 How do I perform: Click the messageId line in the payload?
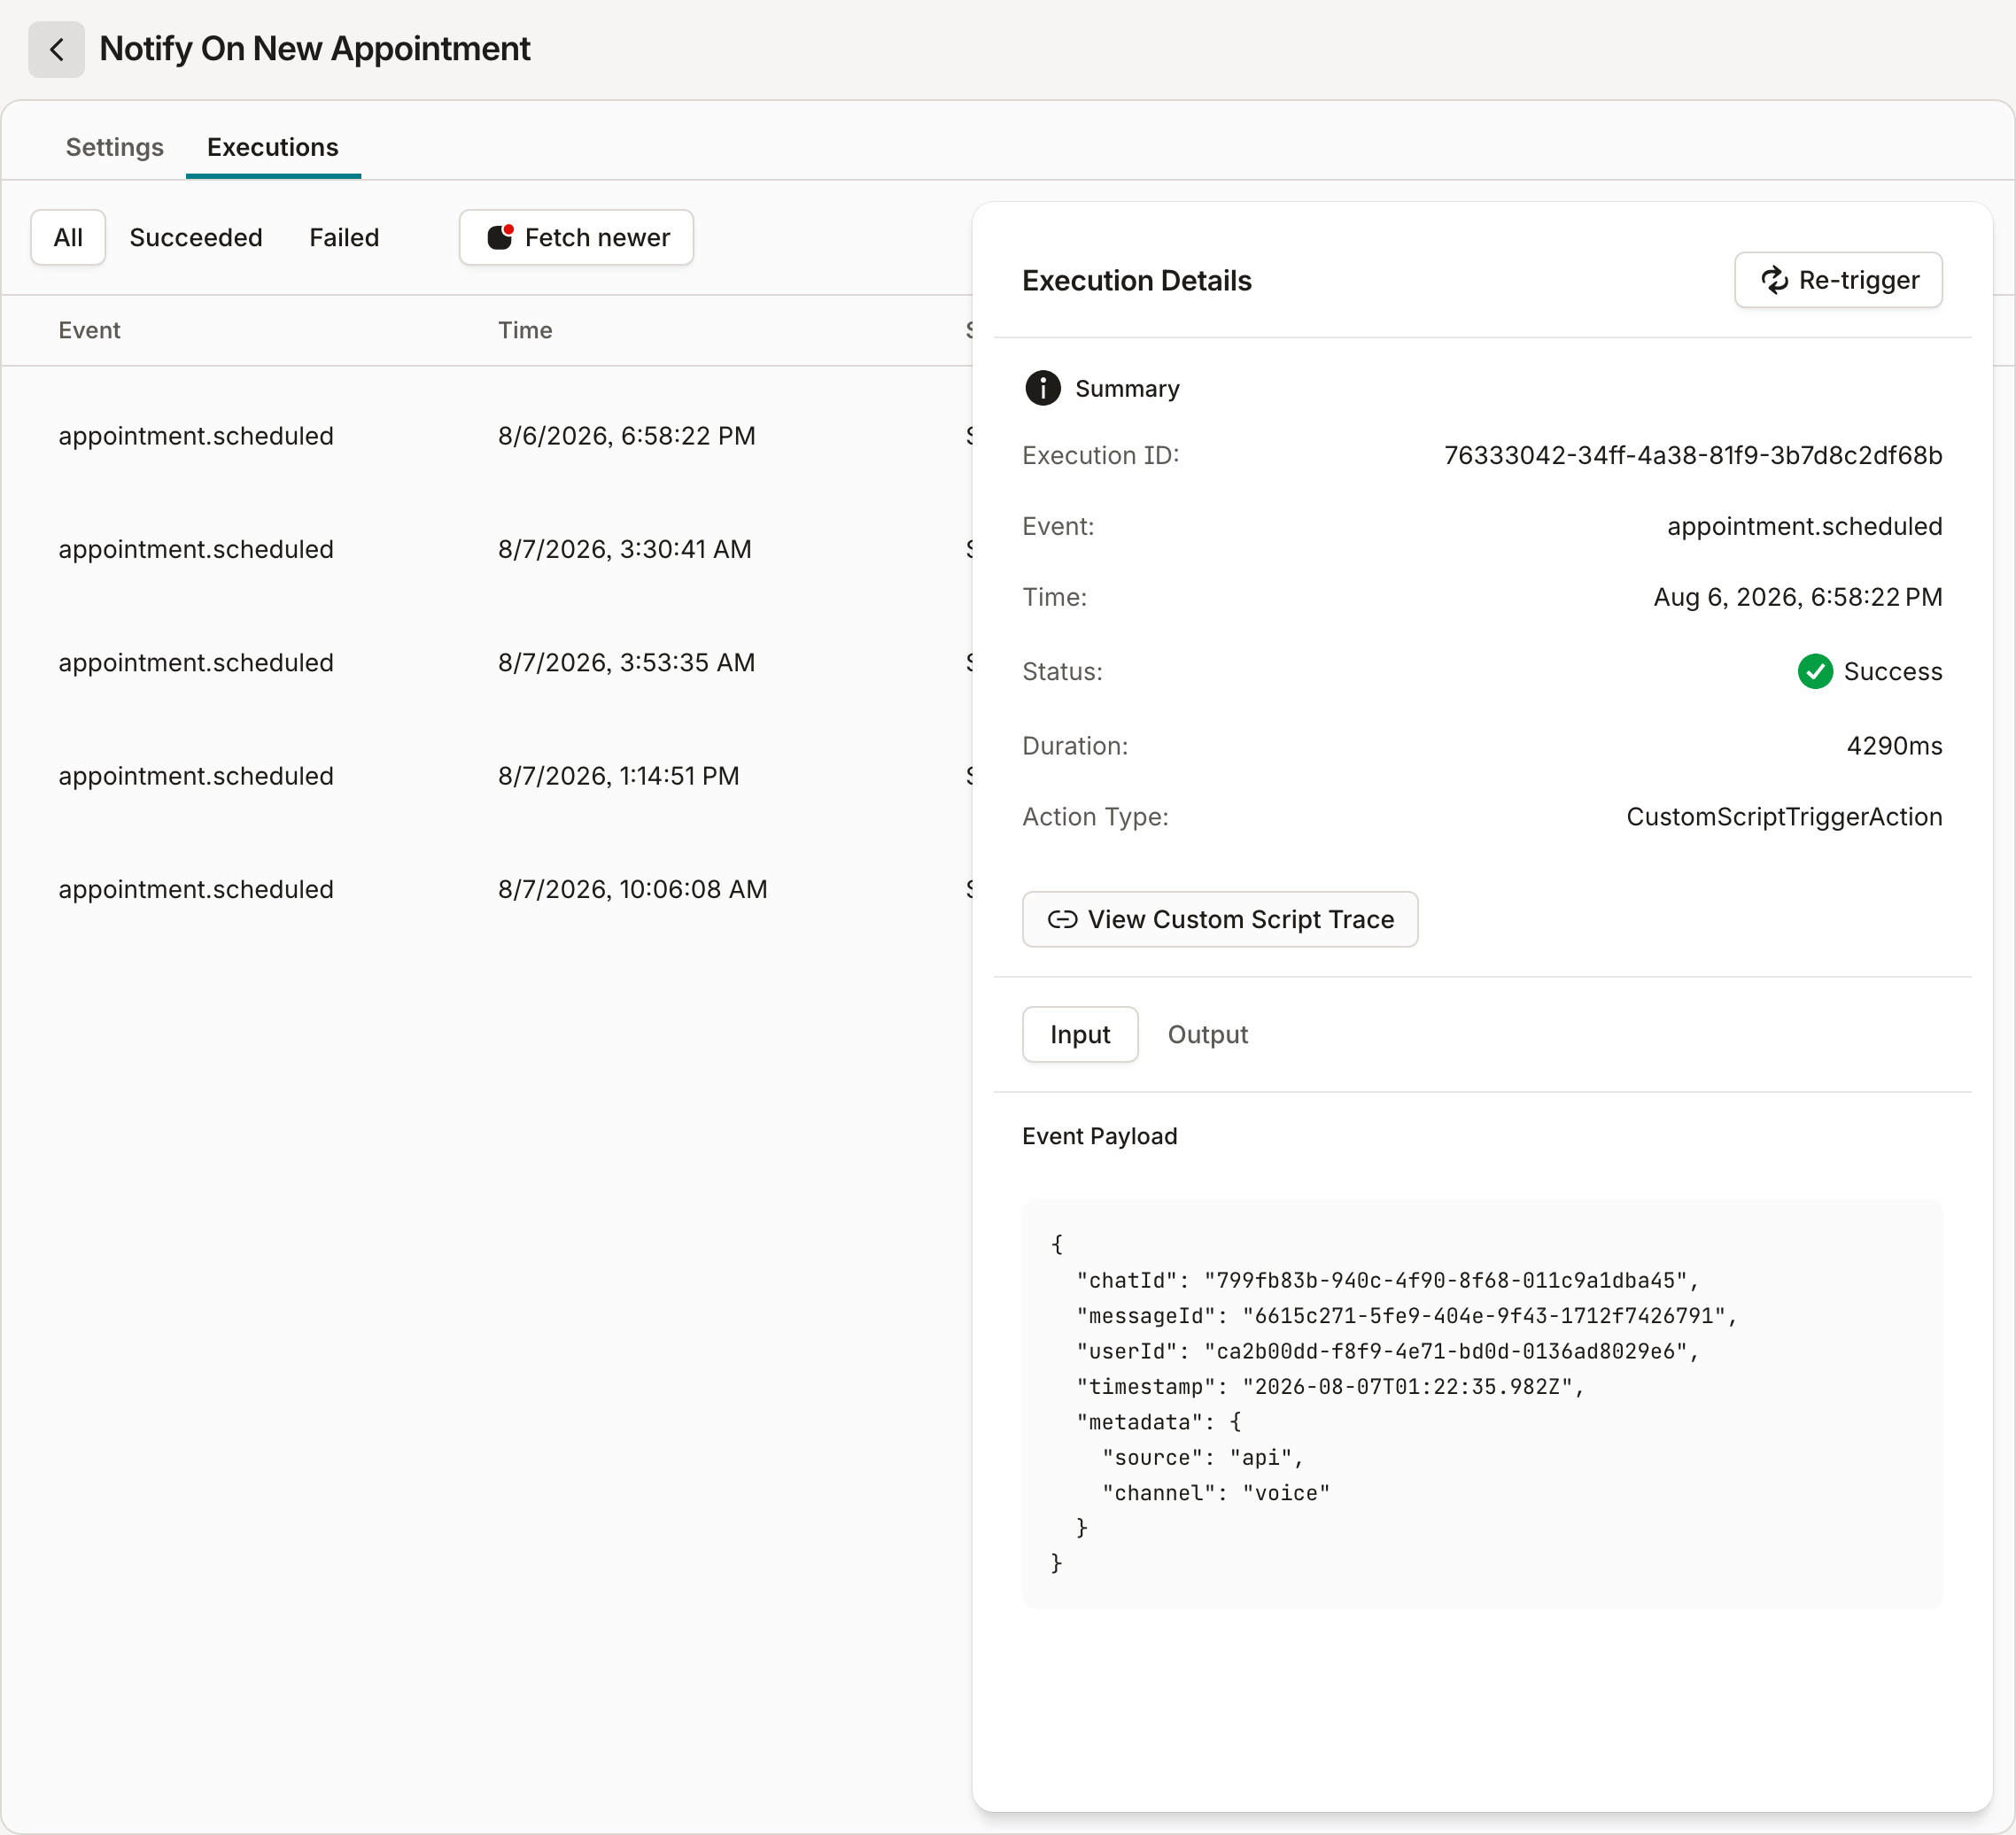coord(1407,1316)
